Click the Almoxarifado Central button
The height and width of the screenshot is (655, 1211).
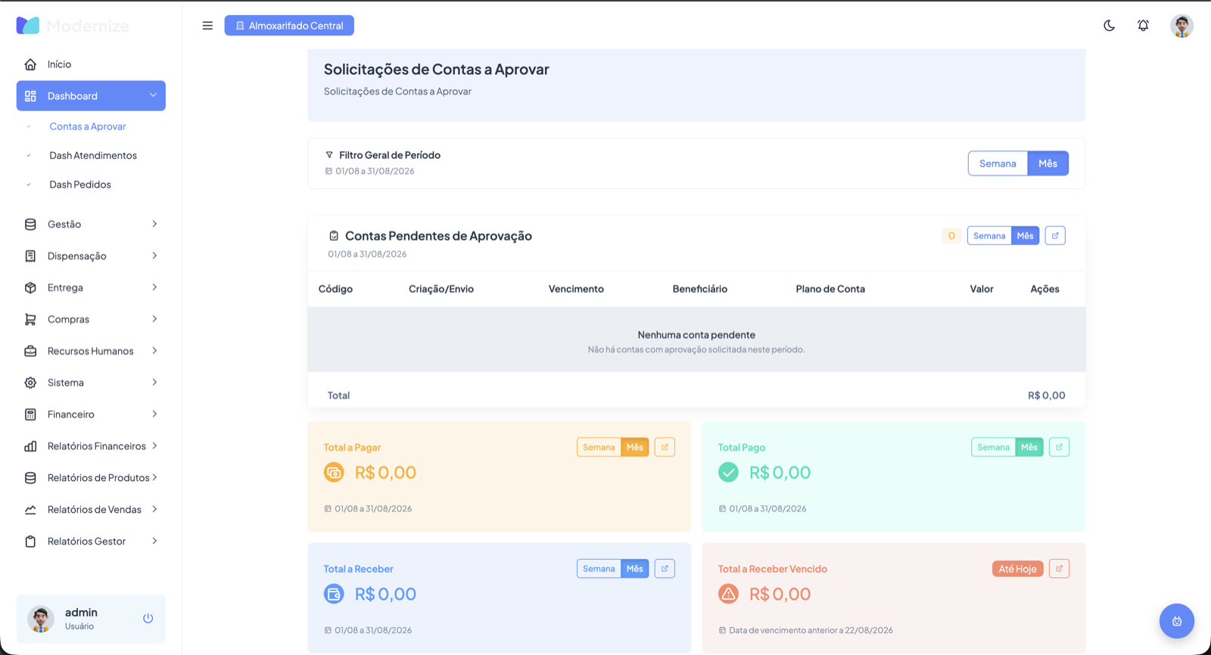click(x=289, y=26)
